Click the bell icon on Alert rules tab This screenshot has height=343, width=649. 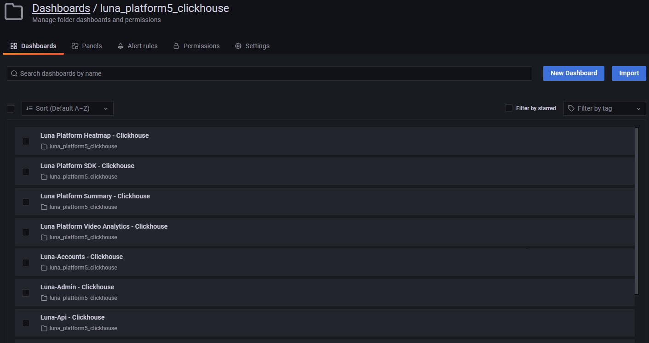[121, 46]
